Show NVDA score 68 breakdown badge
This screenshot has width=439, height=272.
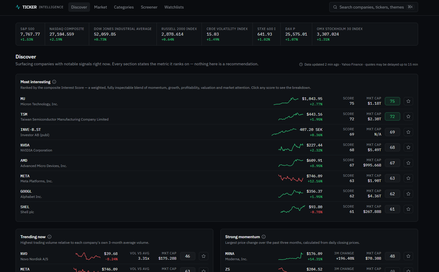tap(392, 147)
